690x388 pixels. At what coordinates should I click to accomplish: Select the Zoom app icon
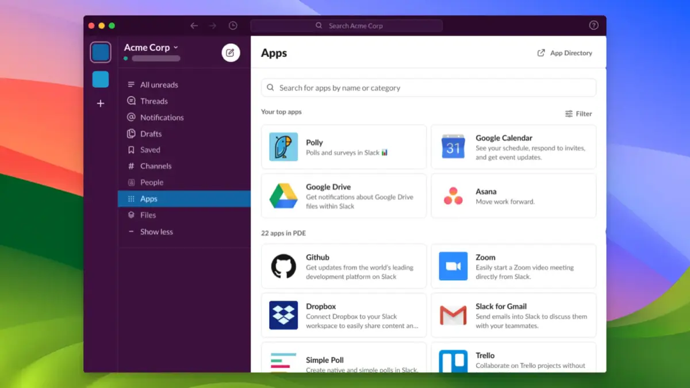453,266
